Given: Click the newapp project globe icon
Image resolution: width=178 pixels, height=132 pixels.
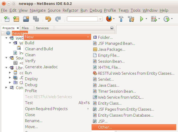Looking at the screenshot, I should (8, 33).
